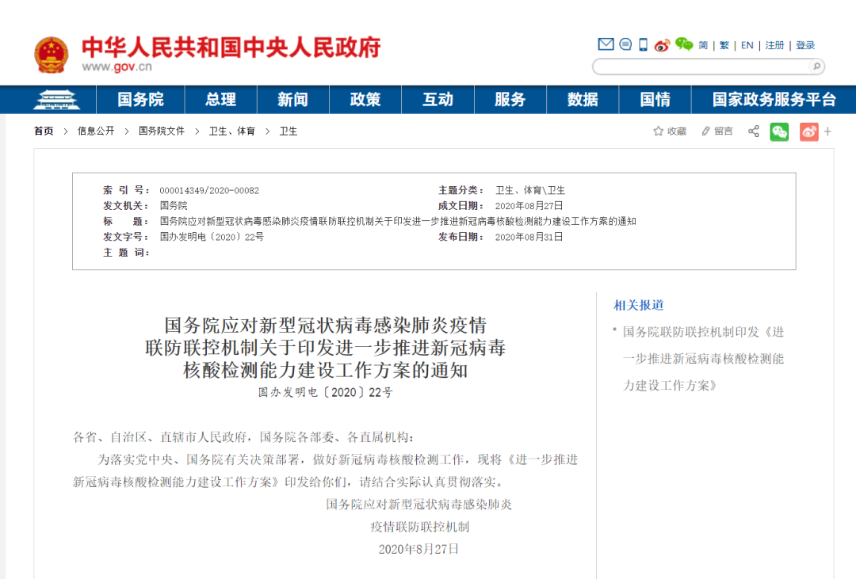Click the search magnifier icon

click(816, 67)
